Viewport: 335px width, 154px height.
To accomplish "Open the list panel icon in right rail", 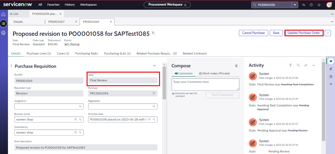I will (x=331, y=84).
